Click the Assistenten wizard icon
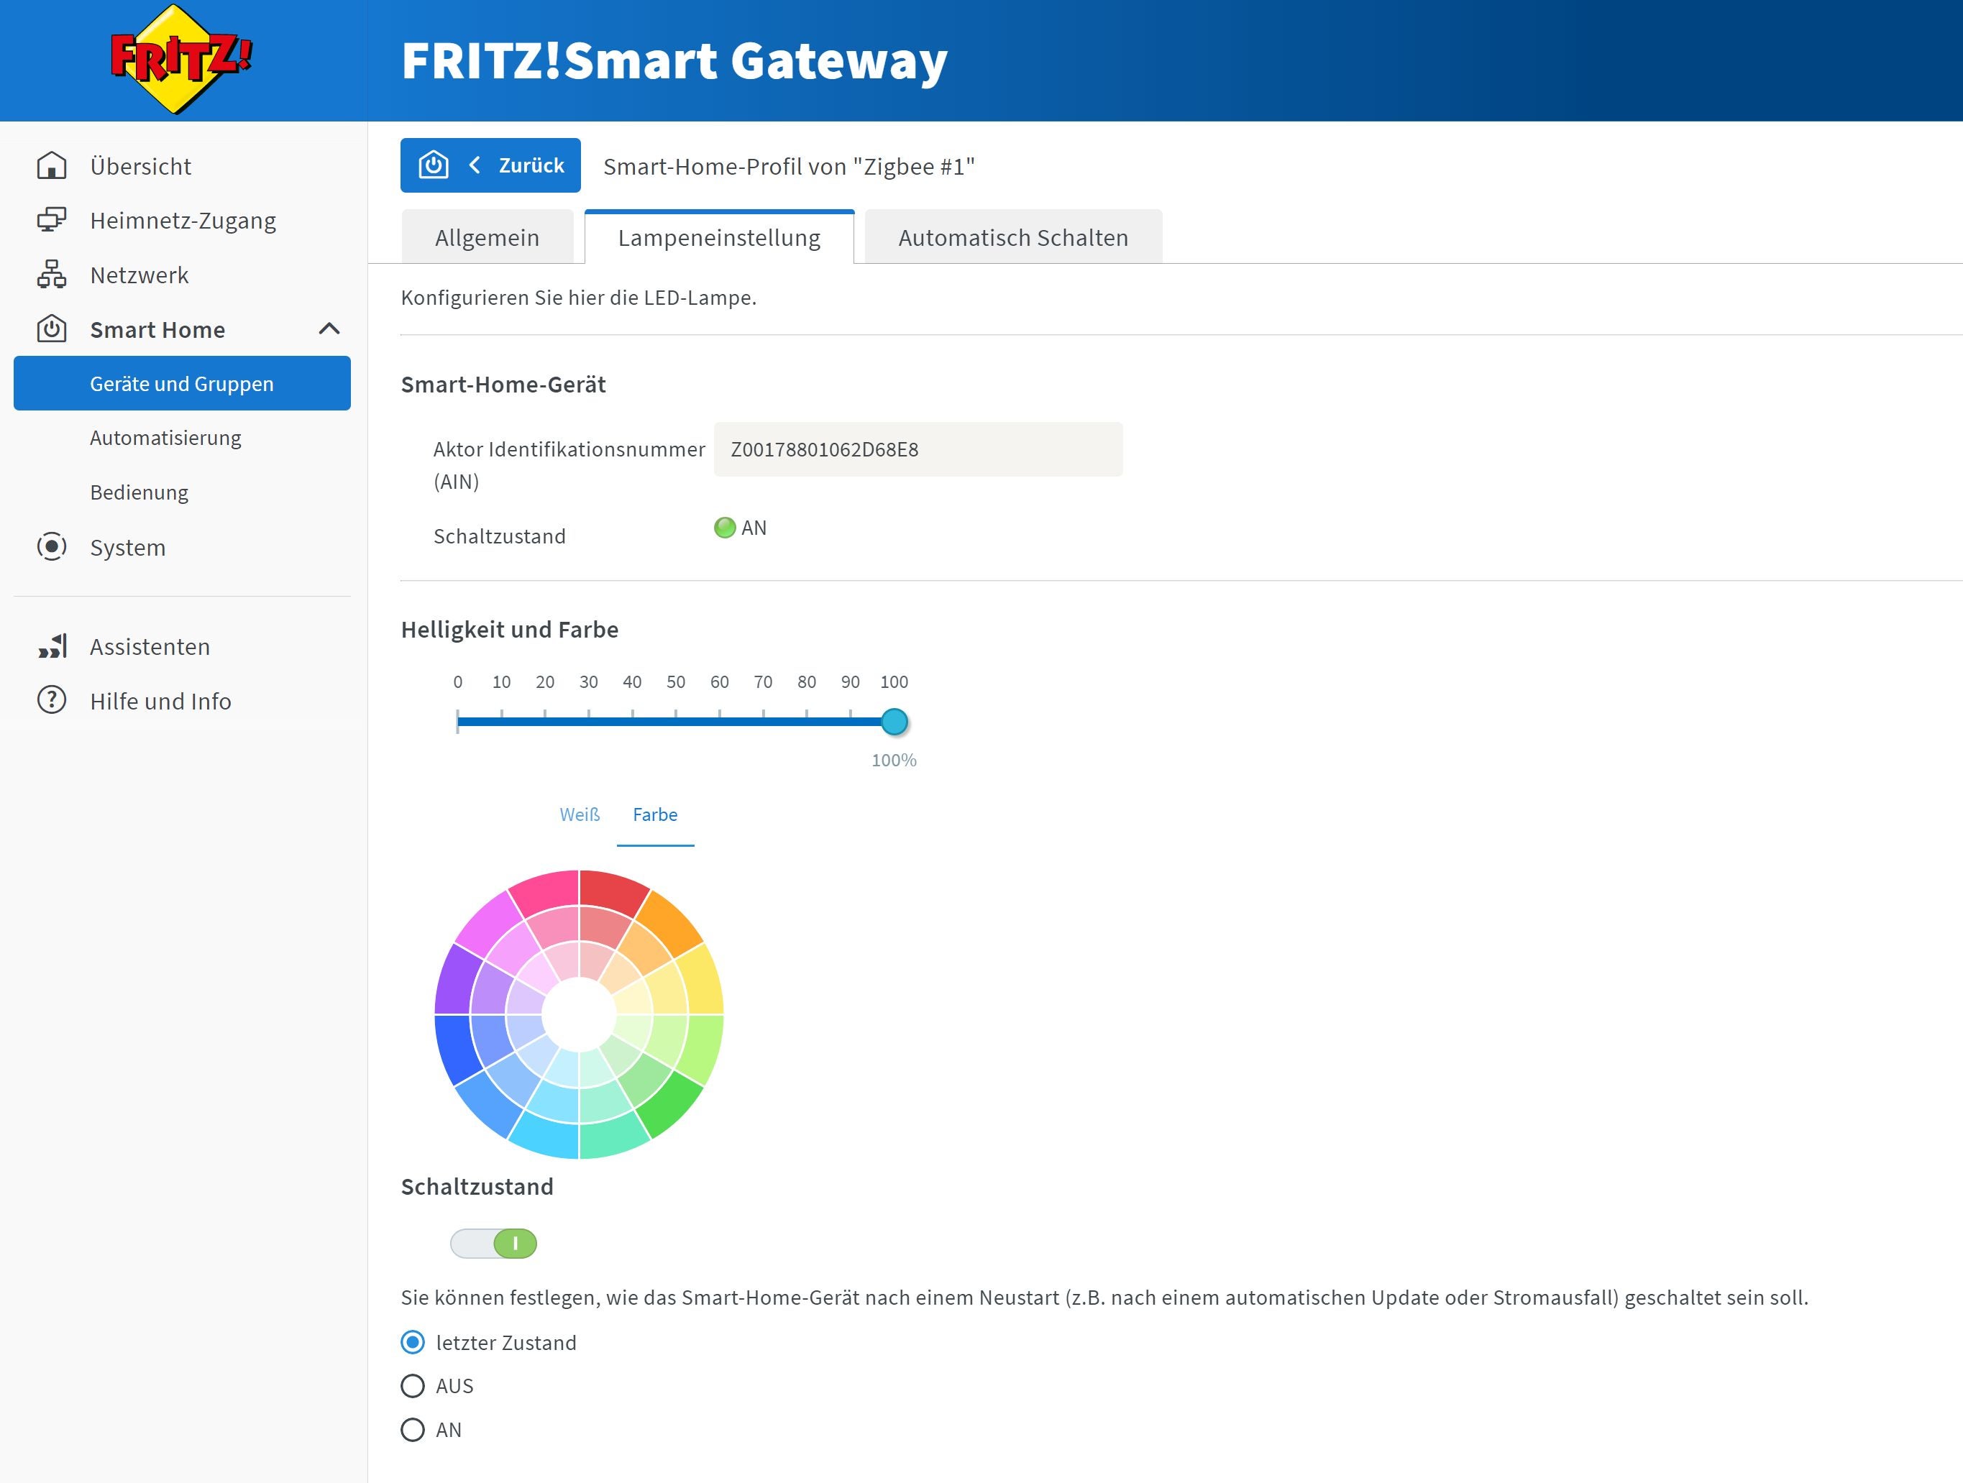This screenshot has height=1483, width=1963. click(x=52, y=646)
